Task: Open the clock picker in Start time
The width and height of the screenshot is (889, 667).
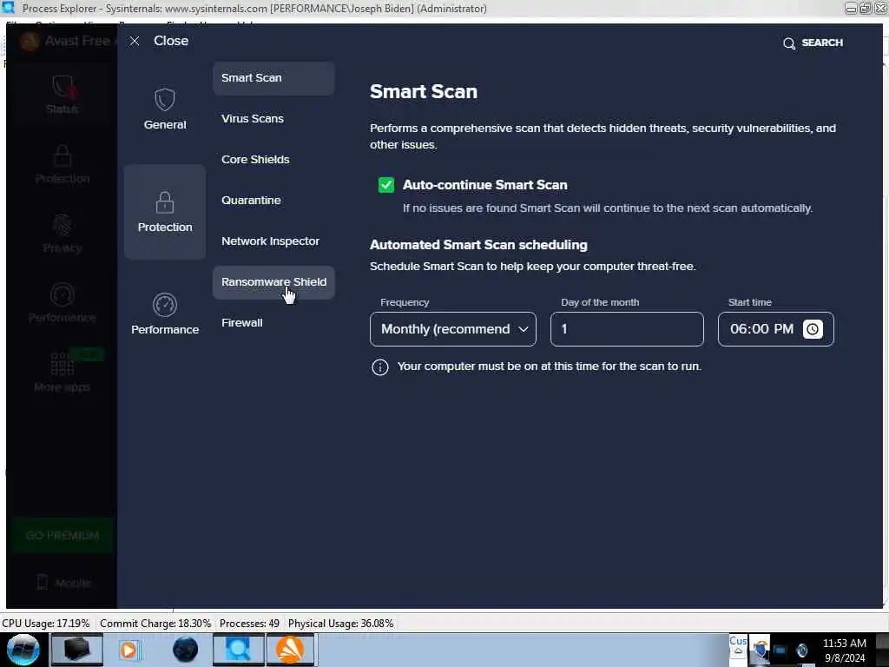Action: (813, 329)
